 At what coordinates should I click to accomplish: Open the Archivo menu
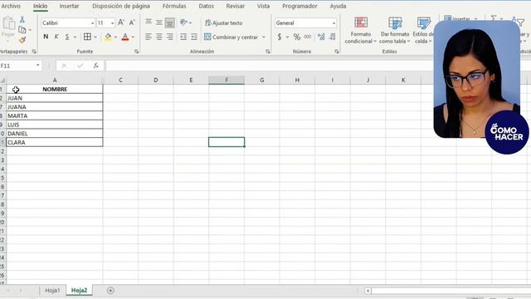tap(11, 6)
